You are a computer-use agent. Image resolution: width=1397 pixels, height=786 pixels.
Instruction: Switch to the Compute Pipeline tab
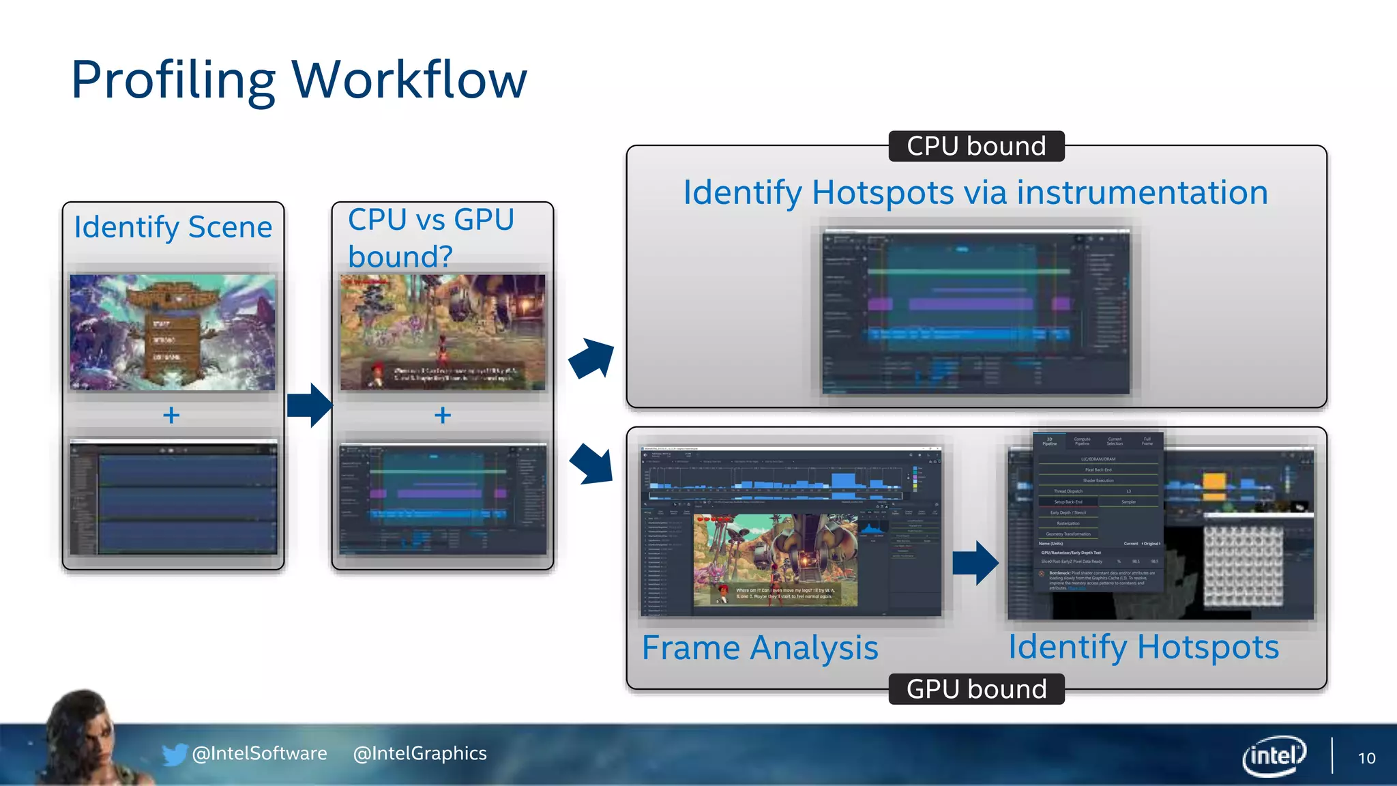[x=1082, y=441]
